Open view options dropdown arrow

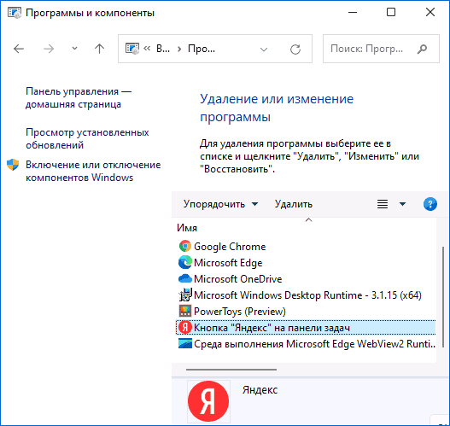click(402, 204)
